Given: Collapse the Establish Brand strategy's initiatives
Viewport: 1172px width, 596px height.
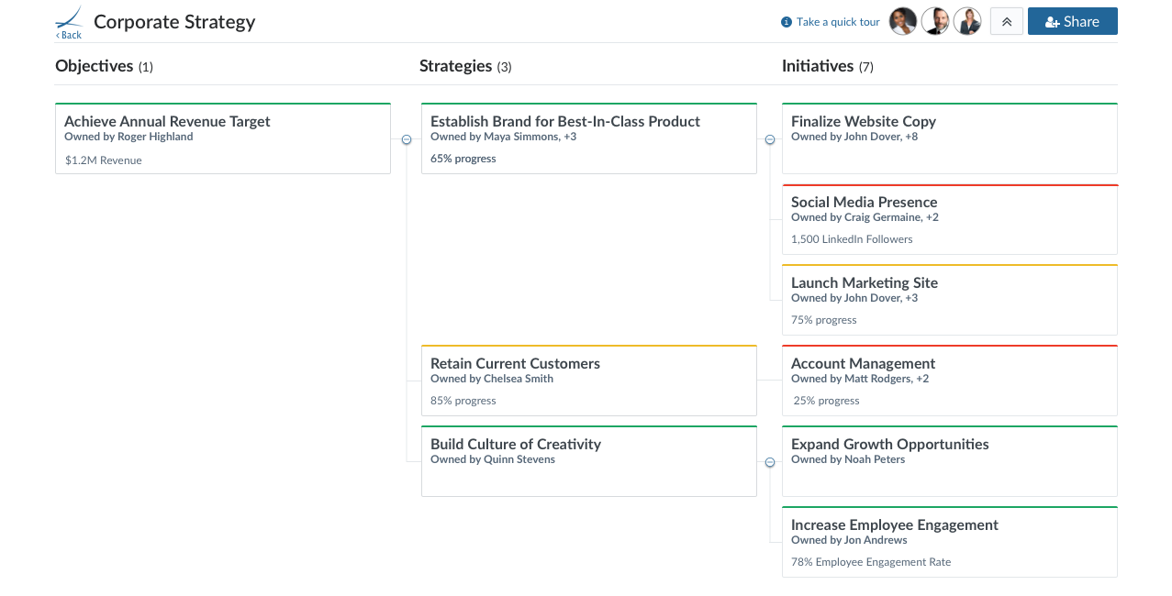Looking at the screenshot, I should (770, 139).
